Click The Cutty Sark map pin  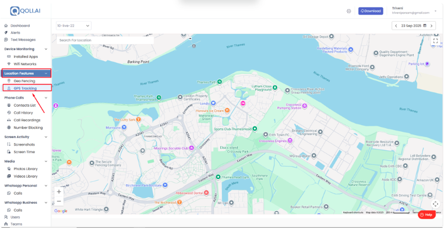(x=138, y=119)
